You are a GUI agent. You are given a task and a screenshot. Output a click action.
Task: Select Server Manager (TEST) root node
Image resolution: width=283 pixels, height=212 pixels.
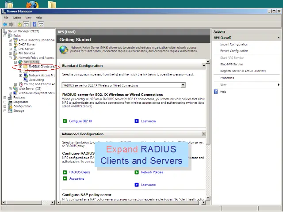tap(23, 31)
